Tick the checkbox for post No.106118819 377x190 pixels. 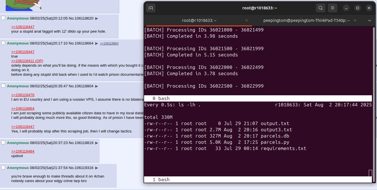pos(3,143)
